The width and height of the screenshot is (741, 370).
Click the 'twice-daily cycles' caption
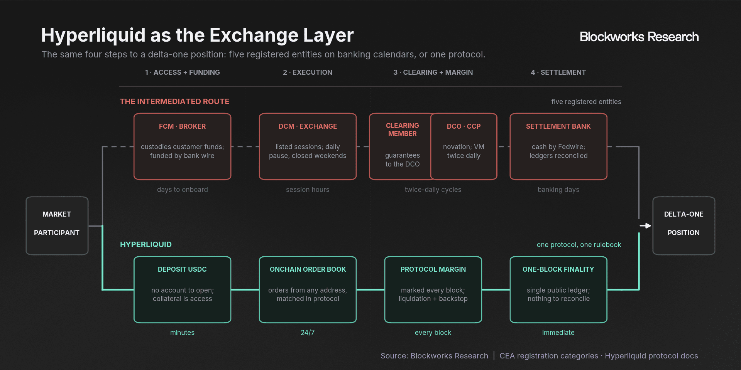pos(433,190)
